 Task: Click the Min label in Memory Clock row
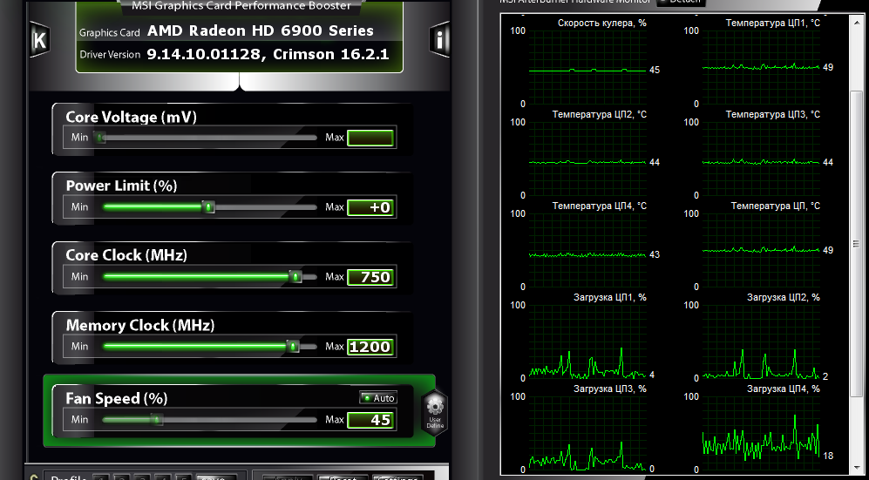[x=79, y=346]
